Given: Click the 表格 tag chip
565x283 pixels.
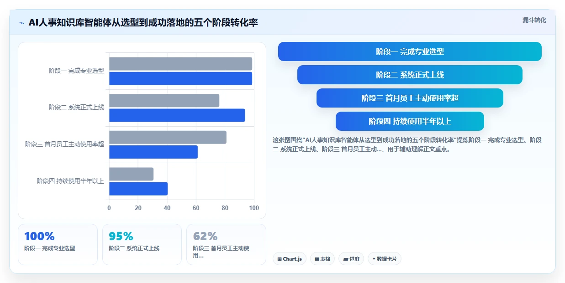Looking at the screenshot, I should click(x=322, y=259).
